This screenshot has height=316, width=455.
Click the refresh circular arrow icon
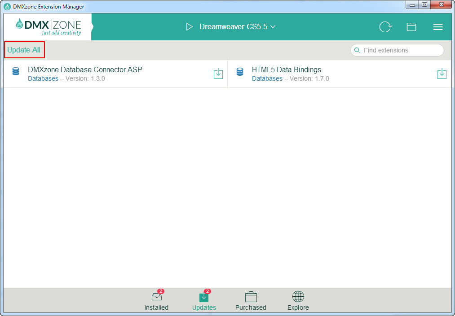pos(385,27)
